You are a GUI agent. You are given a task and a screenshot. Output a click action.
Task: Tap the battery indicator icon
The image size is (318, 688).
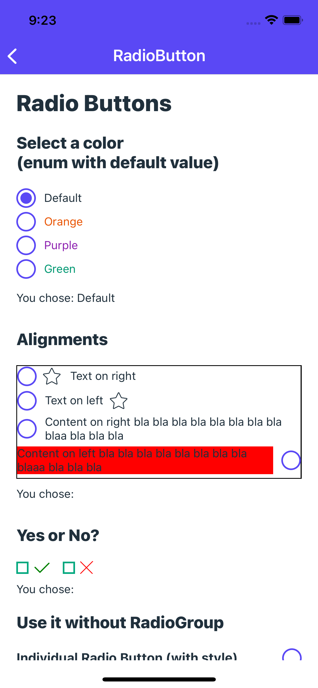293,20
